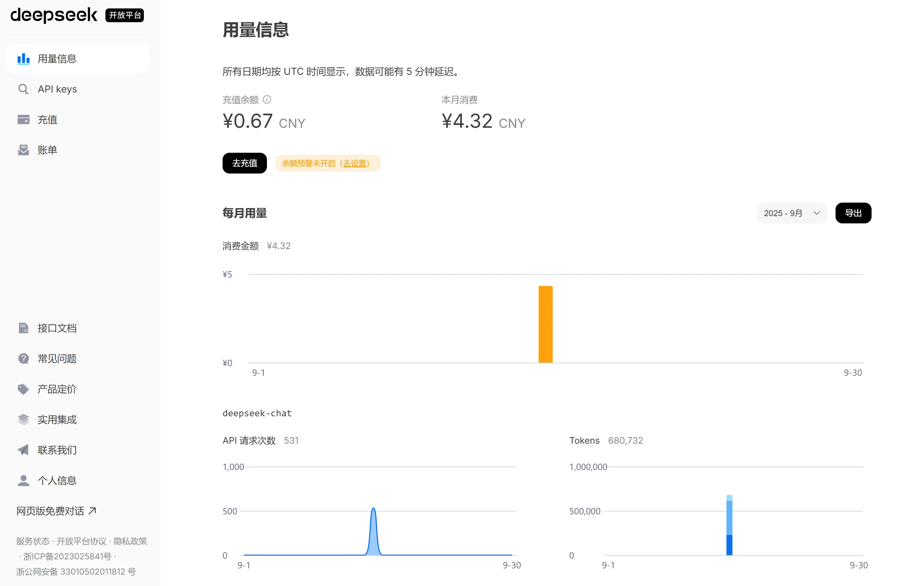
Task: Click the 产品定价 price tag icon
Action: coord(24,389)
